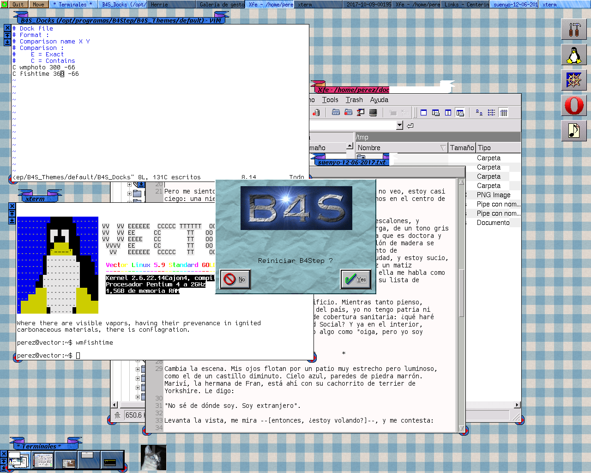Confirm restart with the Yes button
591x473 pixels.
click(356, 279)
